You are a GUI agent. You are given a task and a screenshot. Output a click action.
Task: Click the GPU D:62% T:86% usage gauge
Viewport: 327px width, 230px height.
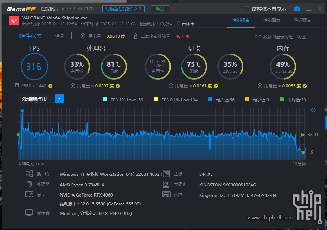point(158,67)
